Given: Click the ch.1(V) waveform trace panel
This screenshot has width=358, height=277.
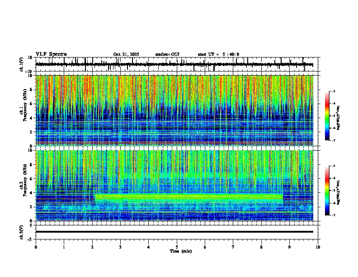Looking at the screenshot, I should coord(177,64).
